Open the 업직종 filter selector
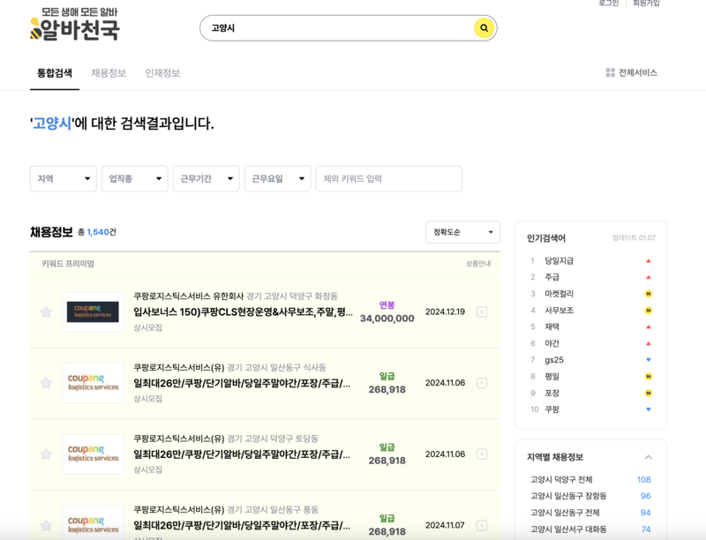 [x=134, y=179]
